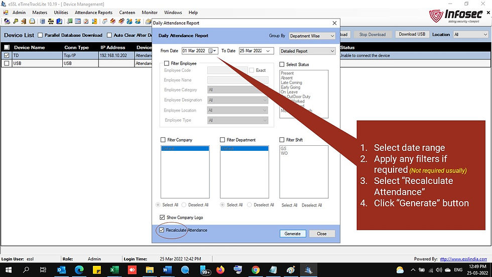Open the Admin menu

[x=19, y=13]
